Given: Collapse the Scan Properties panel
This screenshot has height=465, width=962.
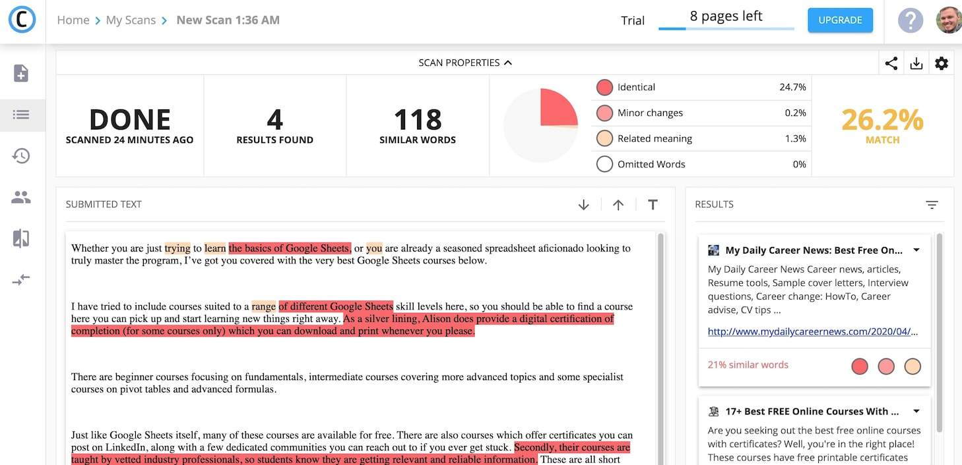Looking at the screenshot, I should (x=465, y=63).
